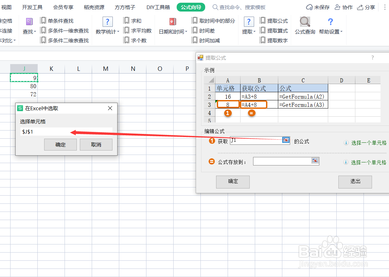
Task: Select column K header
Action: click(x=51, y=68)
